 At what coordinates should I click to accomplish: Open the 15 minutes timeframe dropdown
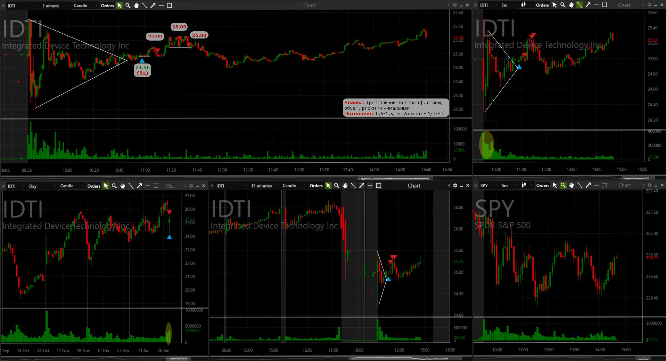pos(264,186)
